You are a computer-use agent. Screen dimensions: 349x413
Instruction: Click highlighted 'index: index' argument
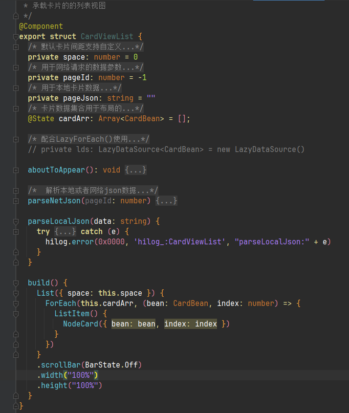[x=191, y=324]
